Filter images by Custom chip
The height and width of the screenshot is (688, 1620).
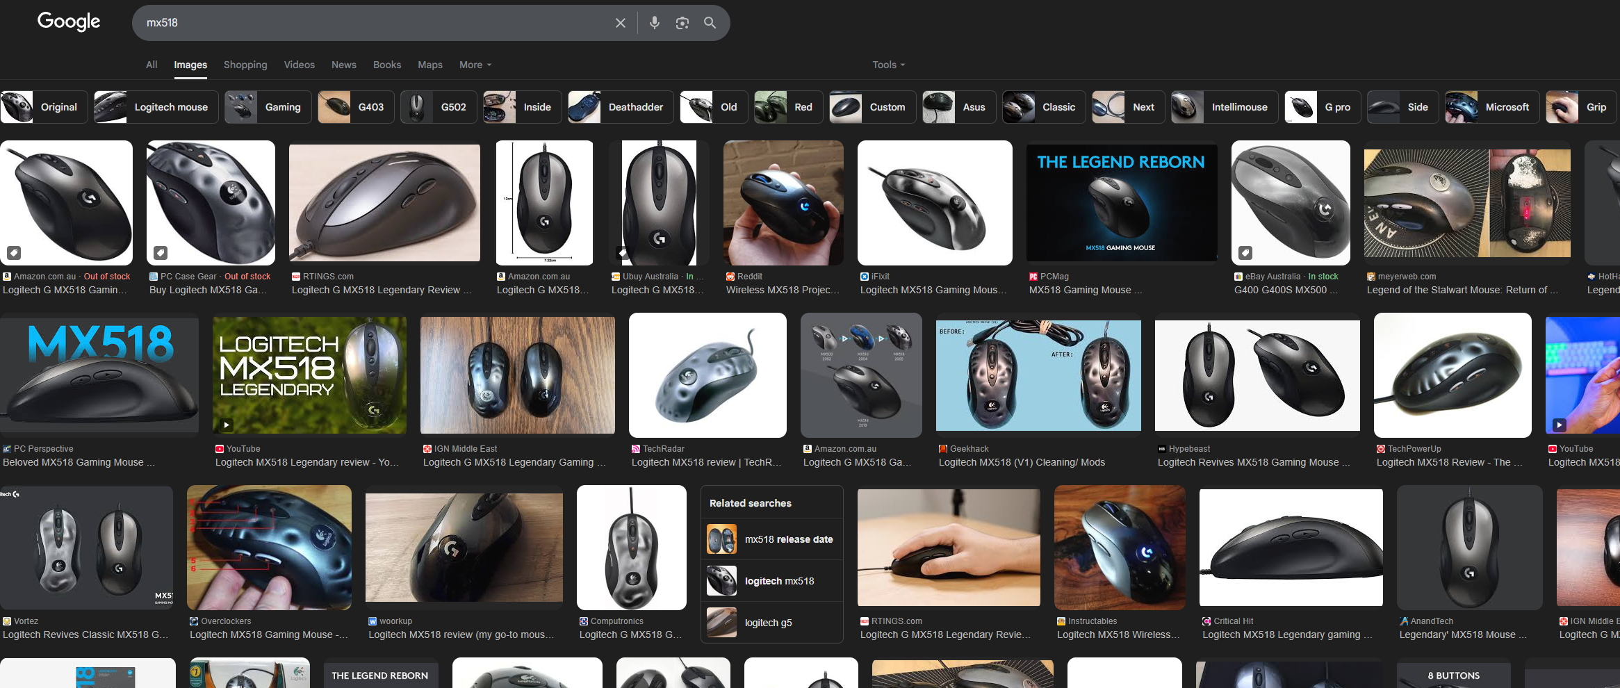(x=873, y=107)
